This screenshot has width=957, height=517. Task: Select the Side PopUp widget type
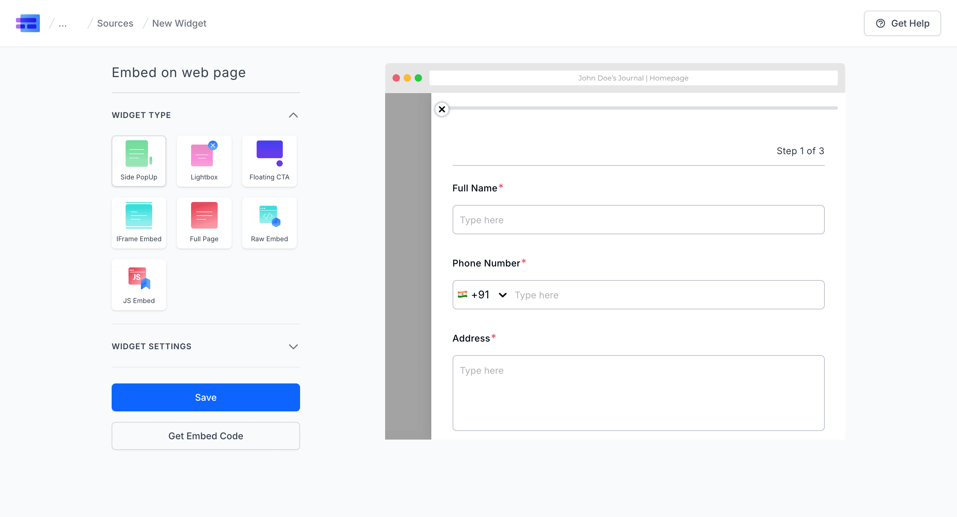coord(139,161)
